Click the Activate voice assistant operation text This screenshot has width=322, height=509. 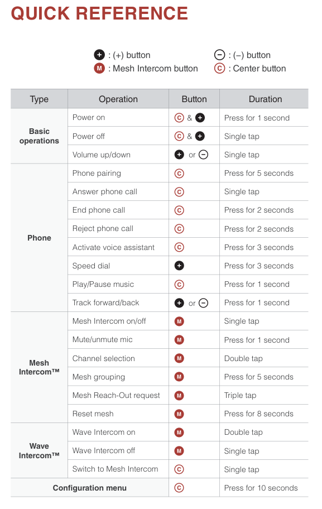(x=113, y=247)
